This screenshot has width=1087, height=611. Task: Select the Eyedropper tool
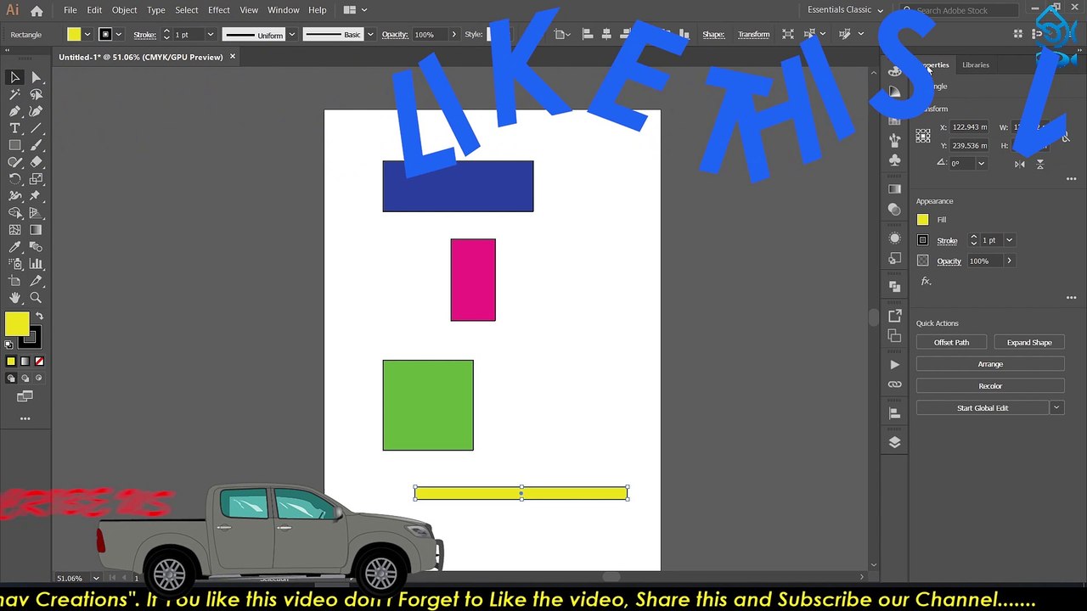(x=14, y=247)
